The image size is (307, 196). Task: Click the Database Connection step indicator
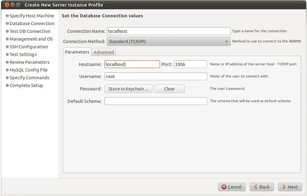click(7, 24)
